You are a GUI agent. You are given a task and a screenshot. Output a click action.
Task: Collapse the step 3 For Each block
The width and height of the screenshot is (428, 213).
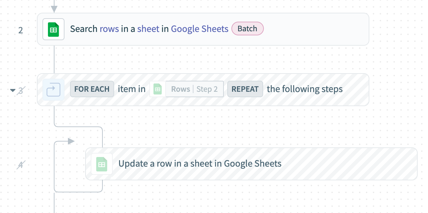13,90
